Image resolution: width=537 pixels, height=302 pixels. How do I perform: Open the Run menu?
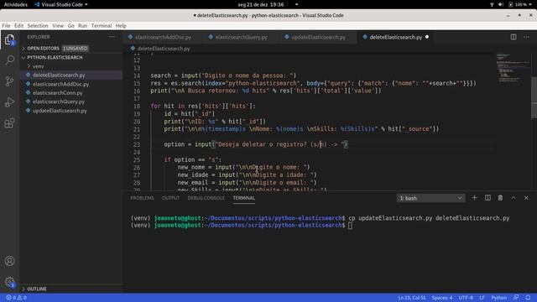point(82,26)
